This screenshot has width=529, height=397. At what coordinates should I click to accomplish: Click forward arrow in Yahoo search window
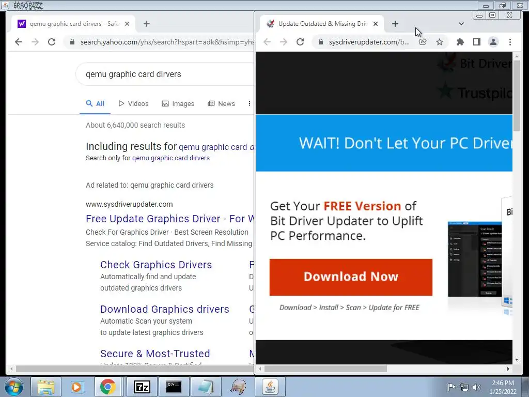(x=35, y=42)
